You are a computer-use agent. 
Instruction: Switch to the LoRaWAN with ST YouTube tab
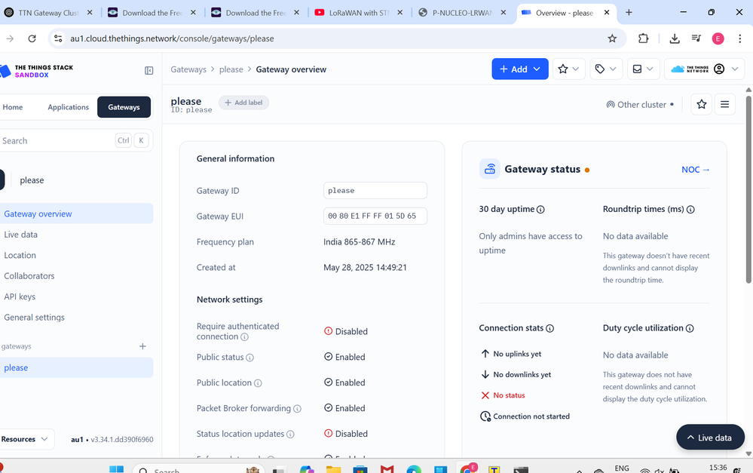[x=359, y=13]
